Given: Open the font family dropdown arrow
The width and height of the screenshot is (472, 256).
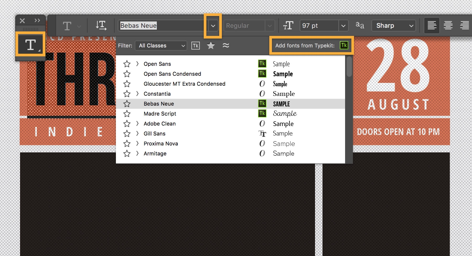Looking at the screenshot, I should 213,25.
